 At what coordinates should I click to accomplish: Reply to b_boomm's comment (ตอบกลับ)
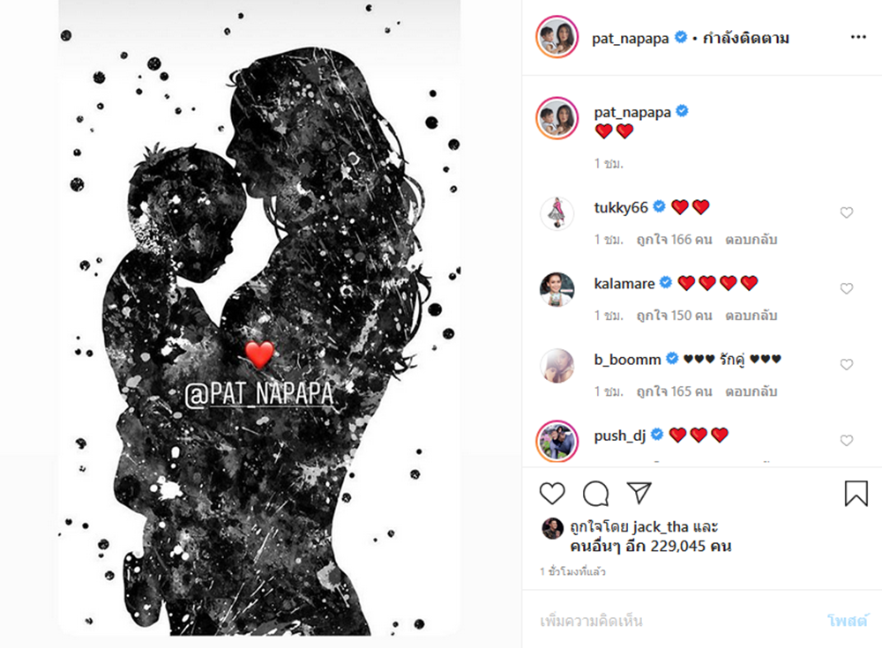pos(751,391)
